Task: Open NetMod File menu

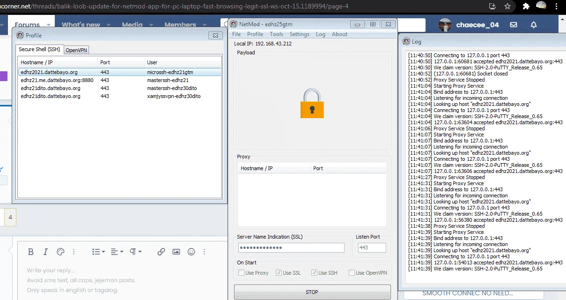Action: tap(236, 34)
